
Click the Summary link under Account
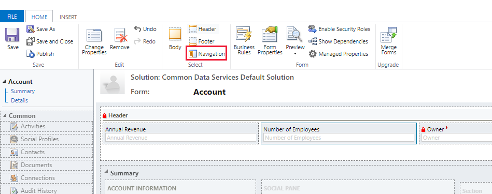[23, 91]
